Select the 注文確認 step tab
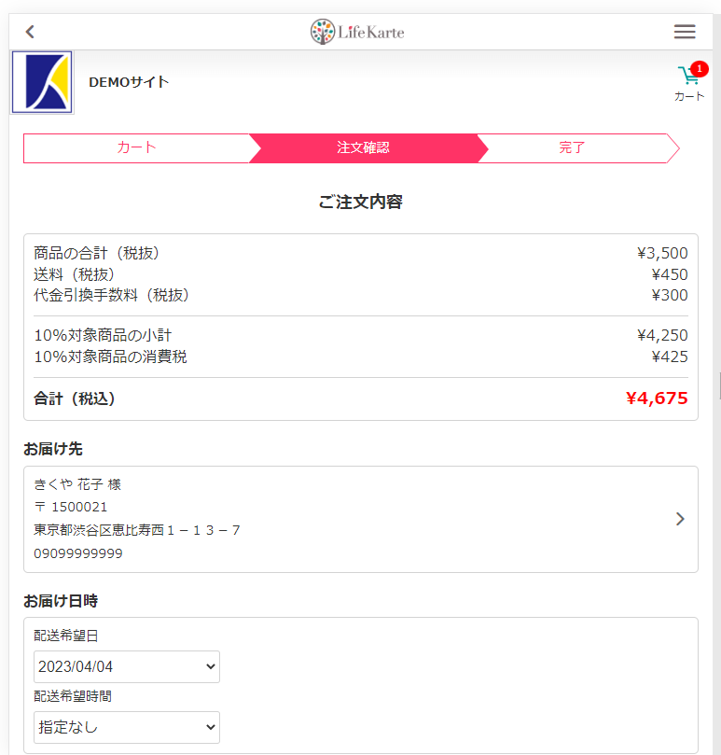This screenshot has height=755, width=721. (x=363, y=147)
